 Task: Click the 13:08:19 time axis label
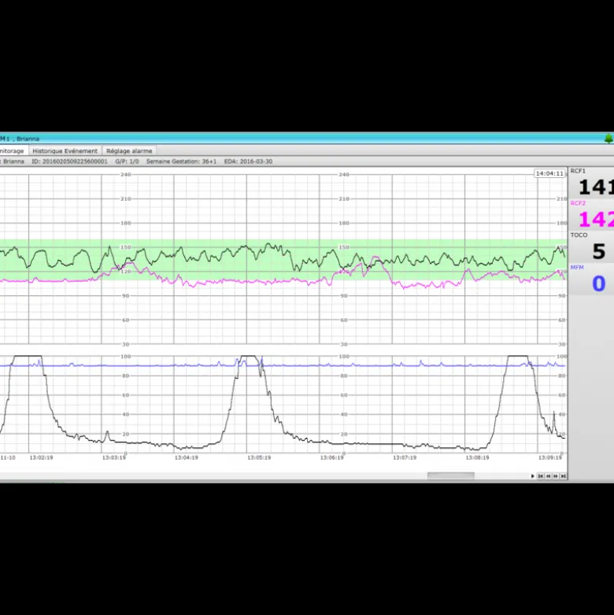[x=477, y=458]
